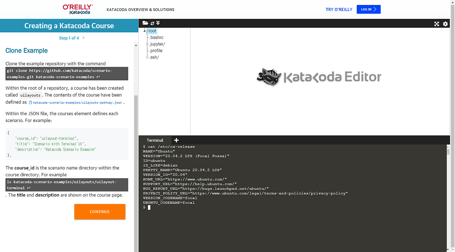455x252 pixels.
Task: Open editor settings gear
Action: 445,24
